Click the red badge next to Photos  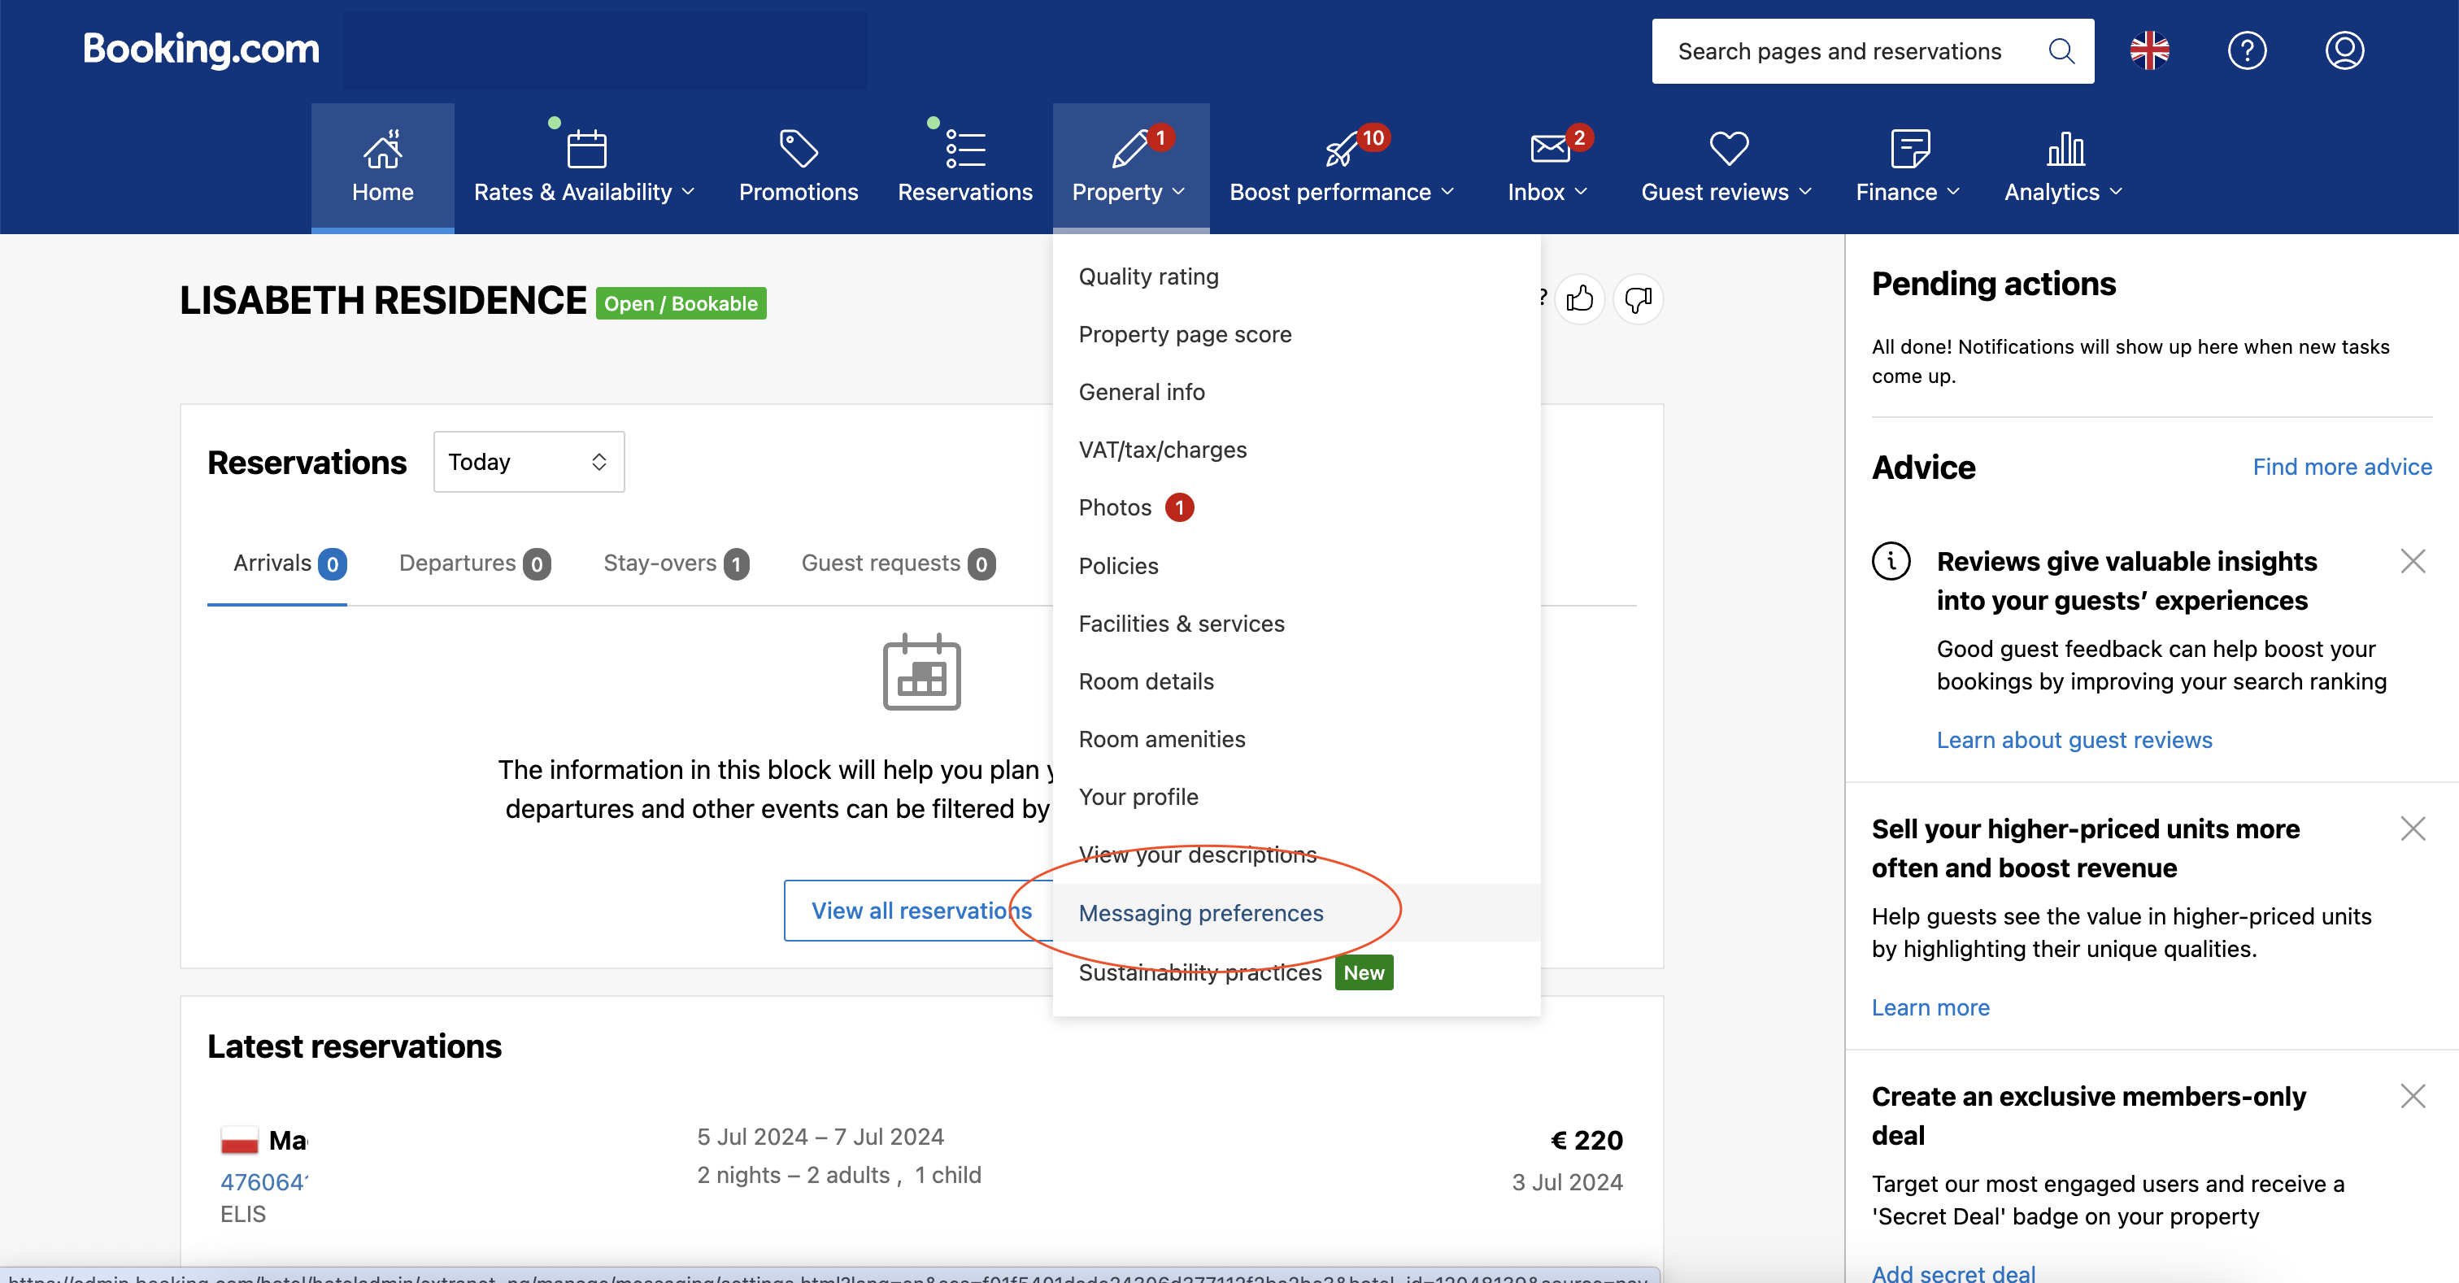(1179, 508)
